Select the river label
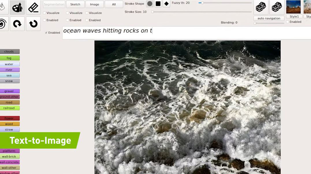Viewport: 311px width, 174px height. pos(9,70)
